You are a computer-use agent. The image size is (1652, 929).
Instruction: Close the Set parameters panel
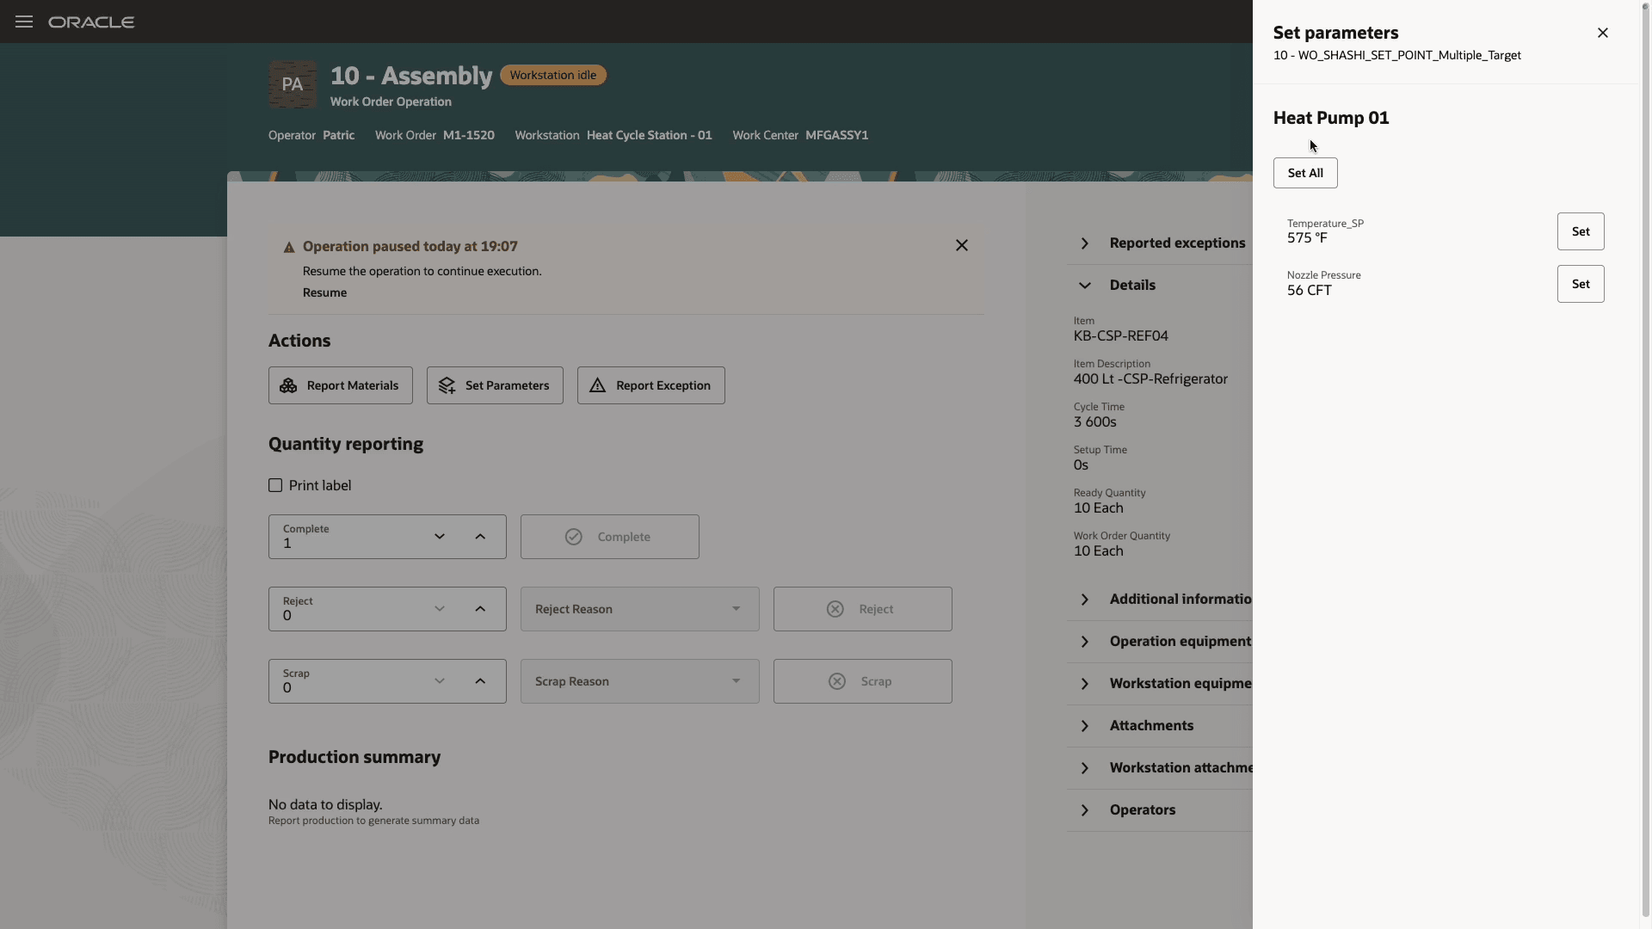[1602, 33]
